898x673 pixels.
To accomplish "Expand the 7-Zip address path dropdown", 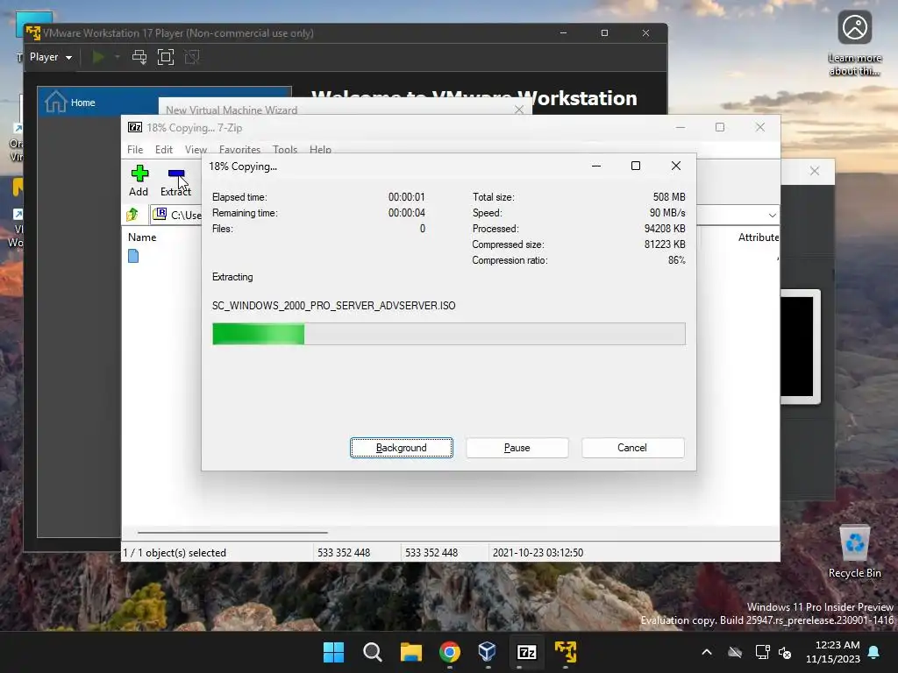I will pos(772,216).
